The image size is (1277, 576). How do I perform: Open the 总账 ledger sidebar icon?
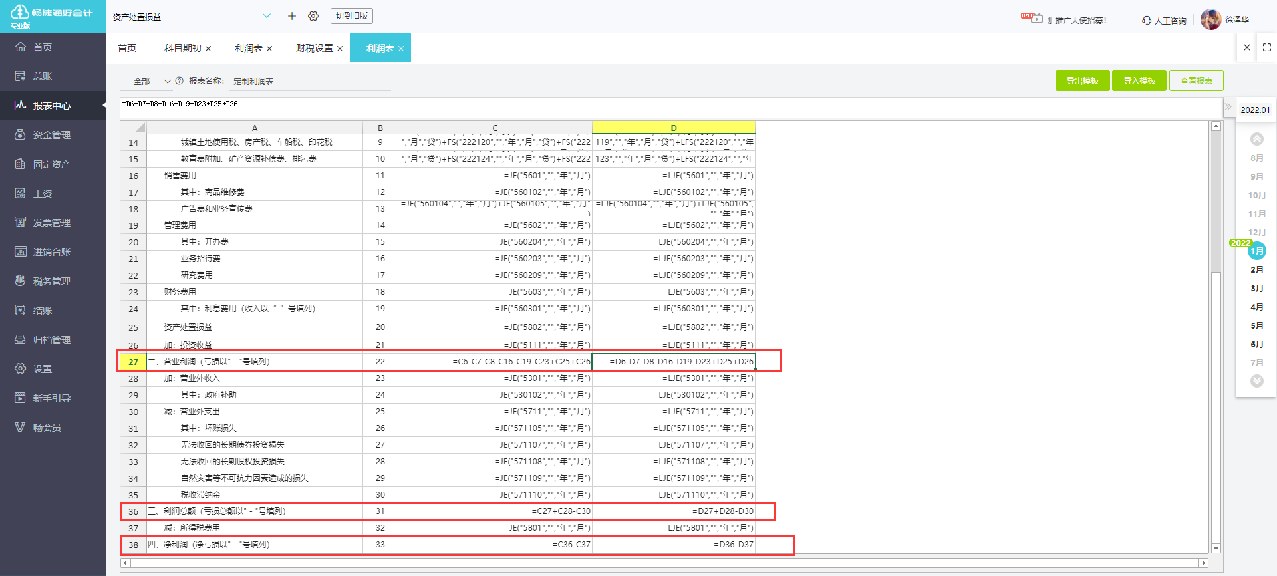coord(21,76)
